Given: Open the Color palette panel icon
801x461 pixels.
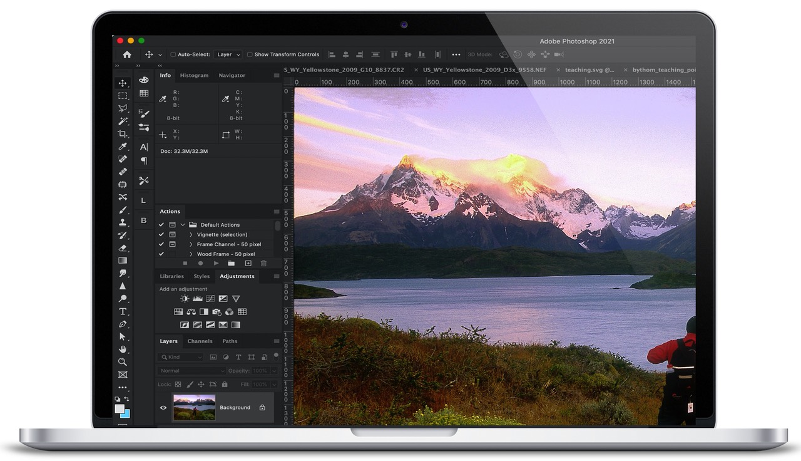Looking at the screenshot, I should (x=144, y=80).
